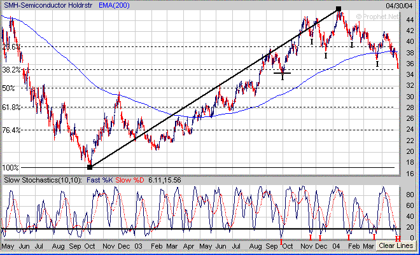Click the red H marker below stochastics
The width and height of the screenshot is (420, 255).
pyautogui.click(x=398, y=238)
